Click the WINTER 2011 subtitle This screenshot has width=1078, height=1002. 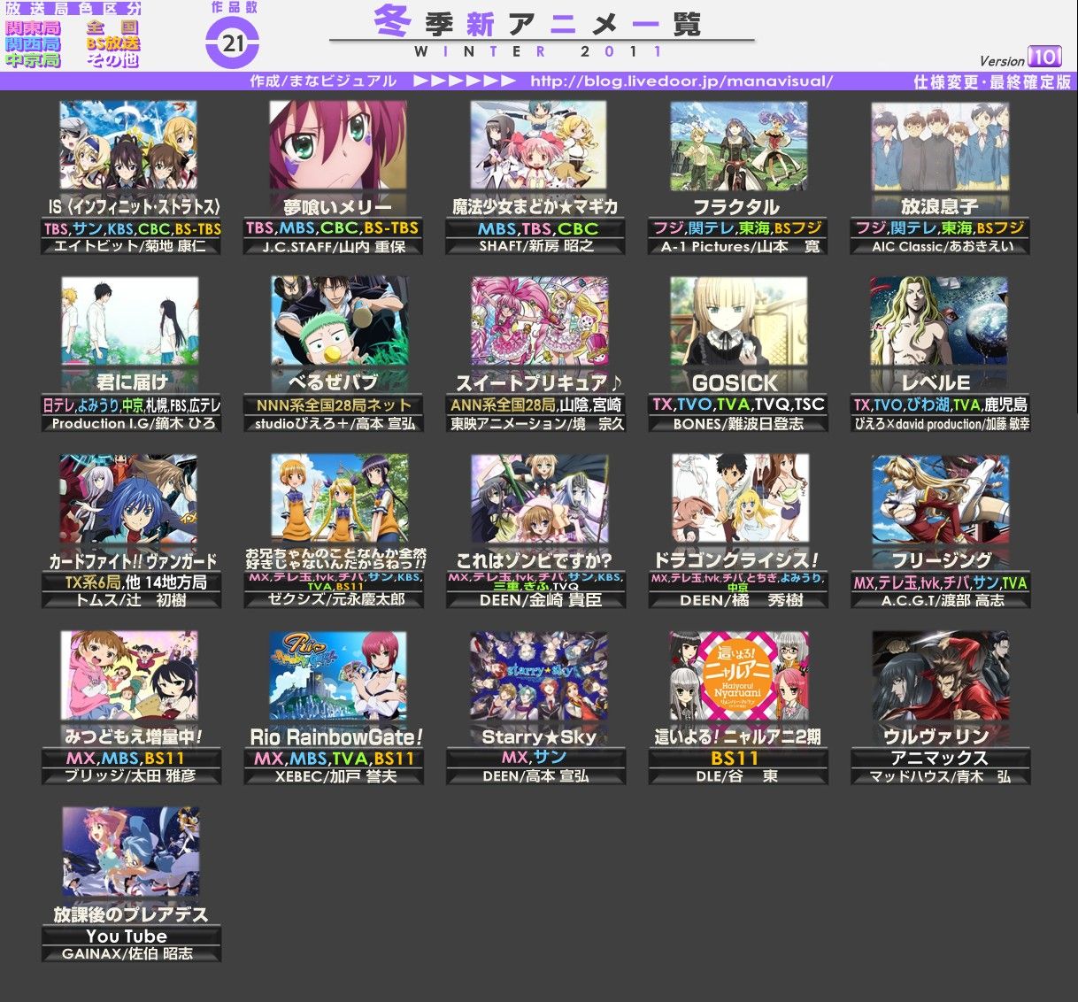pyautogui.click(x=538, y=51)
